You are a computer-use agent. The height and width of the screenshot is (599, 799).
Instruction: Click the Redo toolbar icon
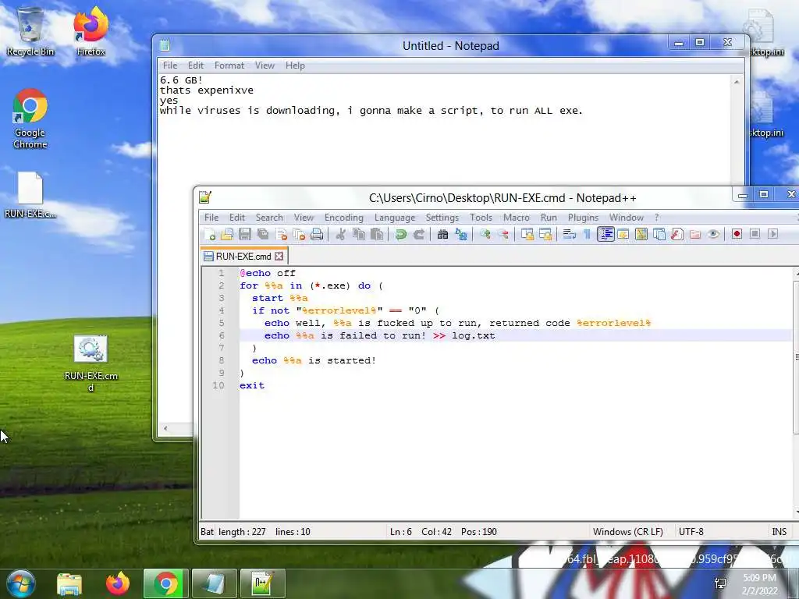419,234
